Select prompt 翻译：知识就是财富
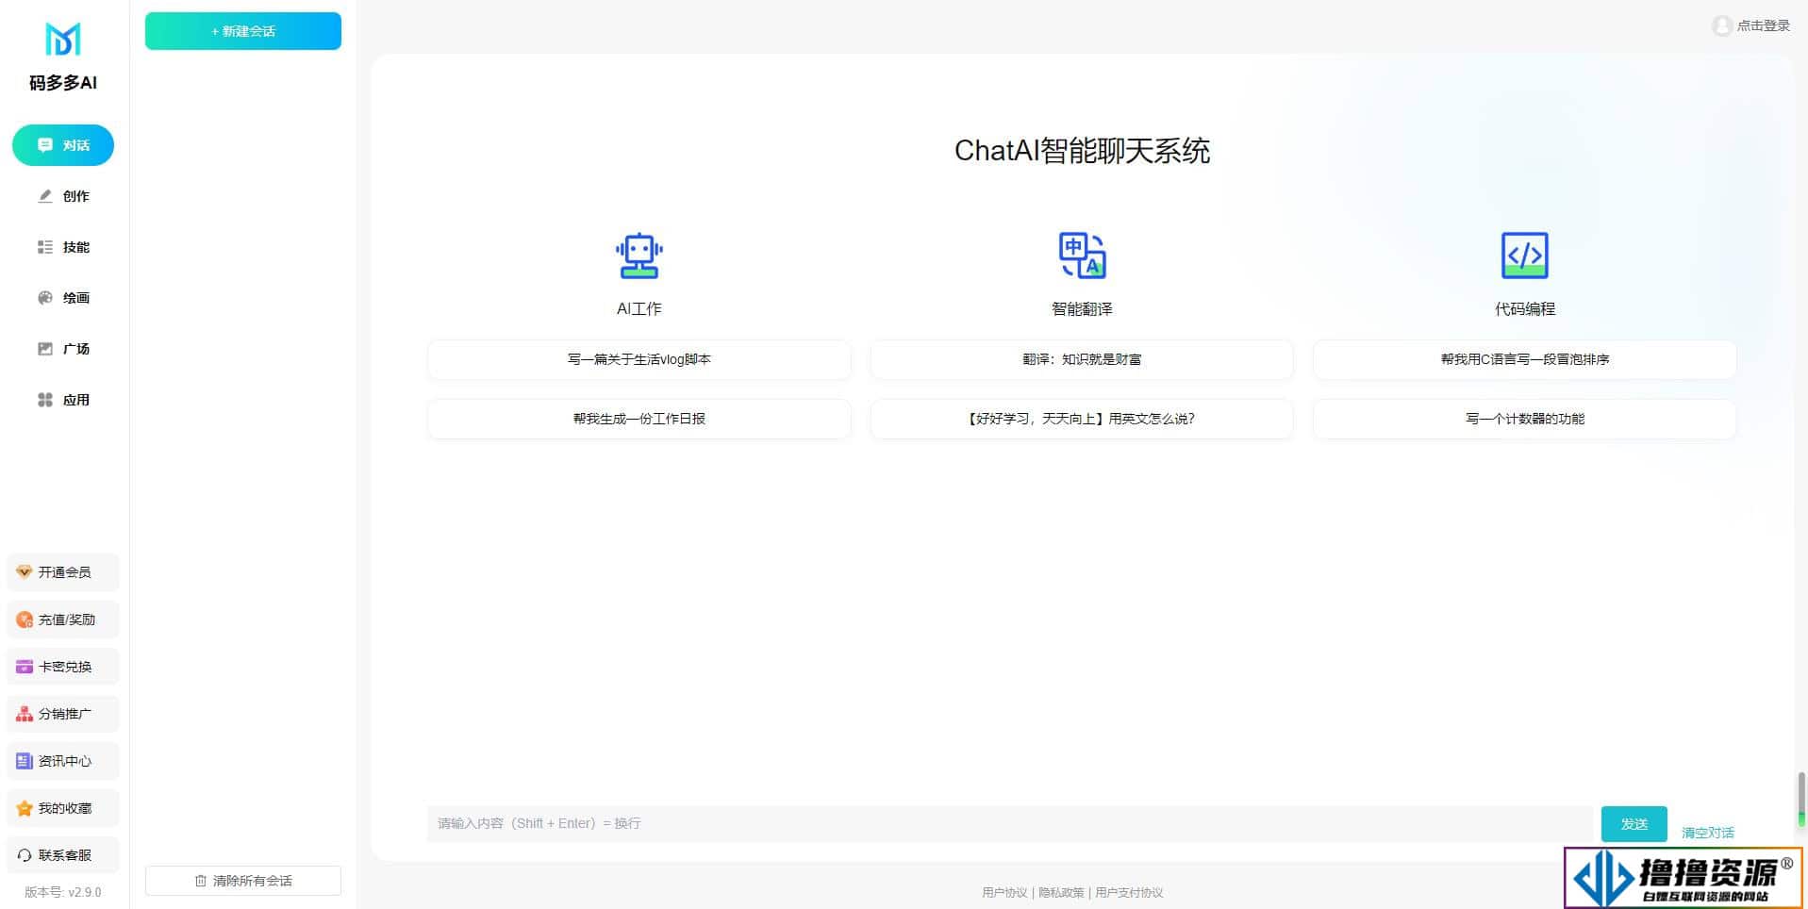Viewport: 1808px width, 909px height. coord(1082,359)
